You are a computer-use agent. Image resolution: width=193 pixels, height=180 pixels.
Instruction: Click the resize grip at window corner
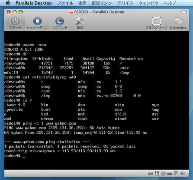coord(187,175)
